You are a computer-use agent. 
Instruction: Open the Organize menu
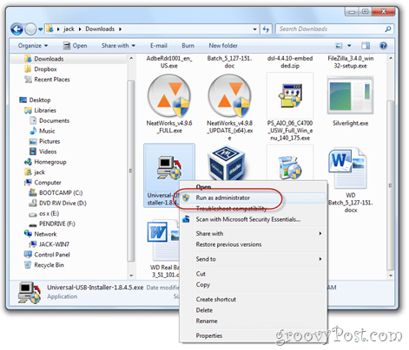[33, 46]
